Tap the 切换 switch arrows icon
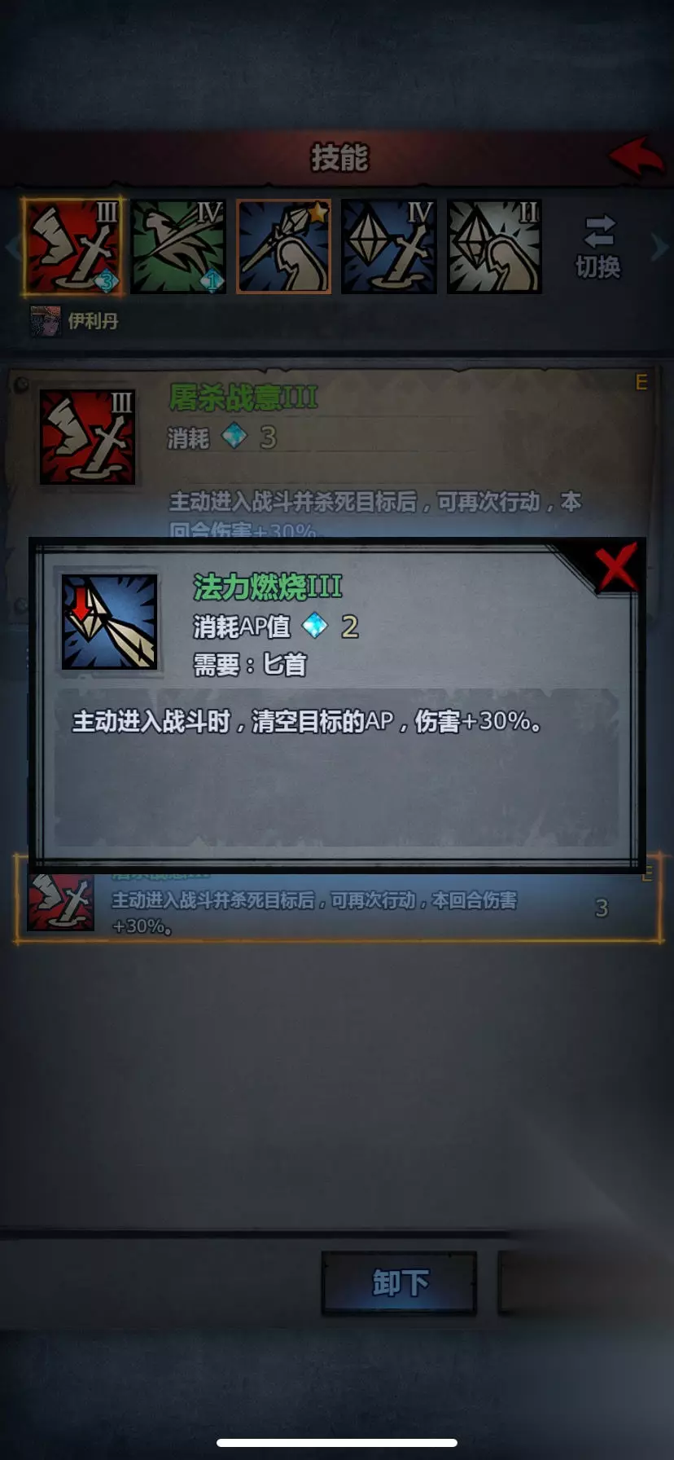The image size is (674, 1460). [598, 231]
